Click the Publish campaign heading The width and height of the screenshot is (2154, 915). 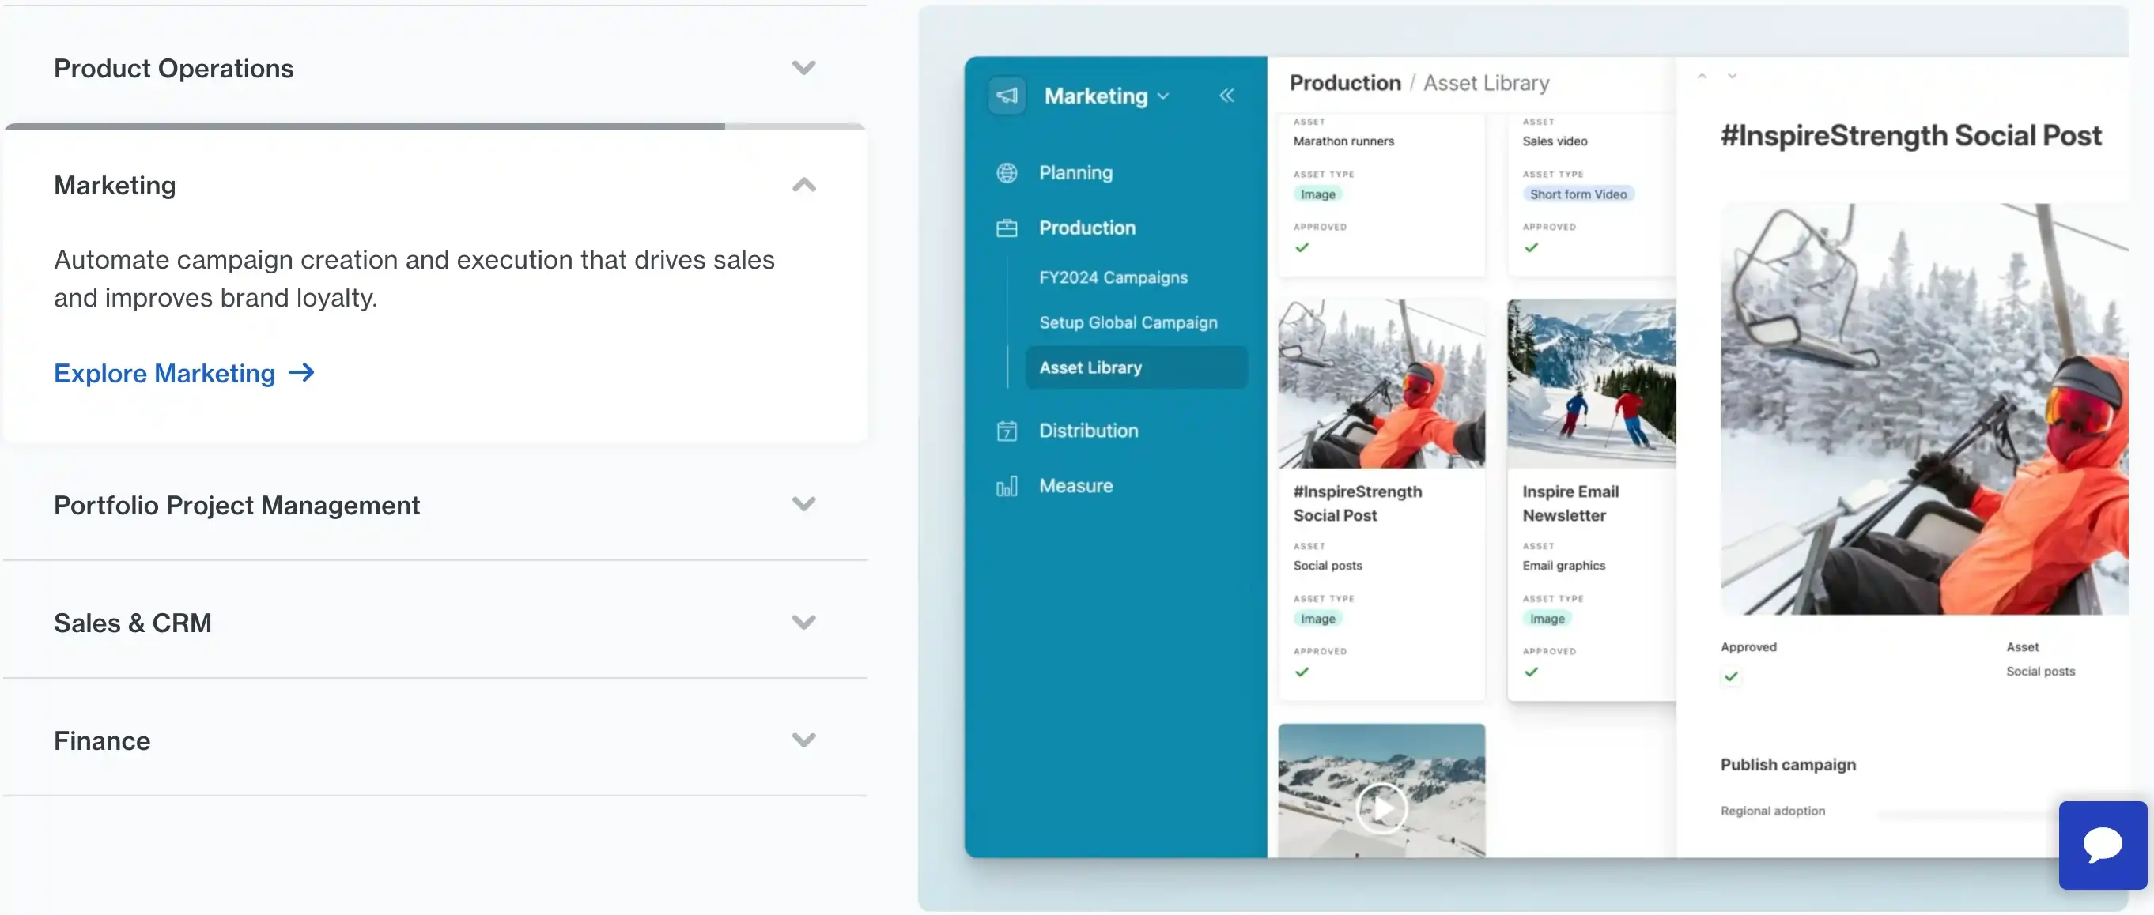tap(1788, 765)
